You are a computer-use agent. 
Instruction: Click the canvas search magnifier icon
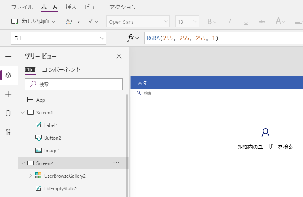[x=139, y=93]
